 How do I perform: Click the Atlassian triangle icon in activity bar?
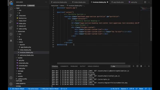tap(11, 40)
